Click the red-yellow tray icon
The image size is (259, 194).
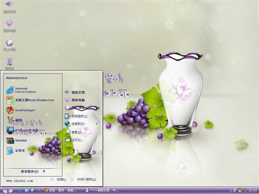point(240,190)
